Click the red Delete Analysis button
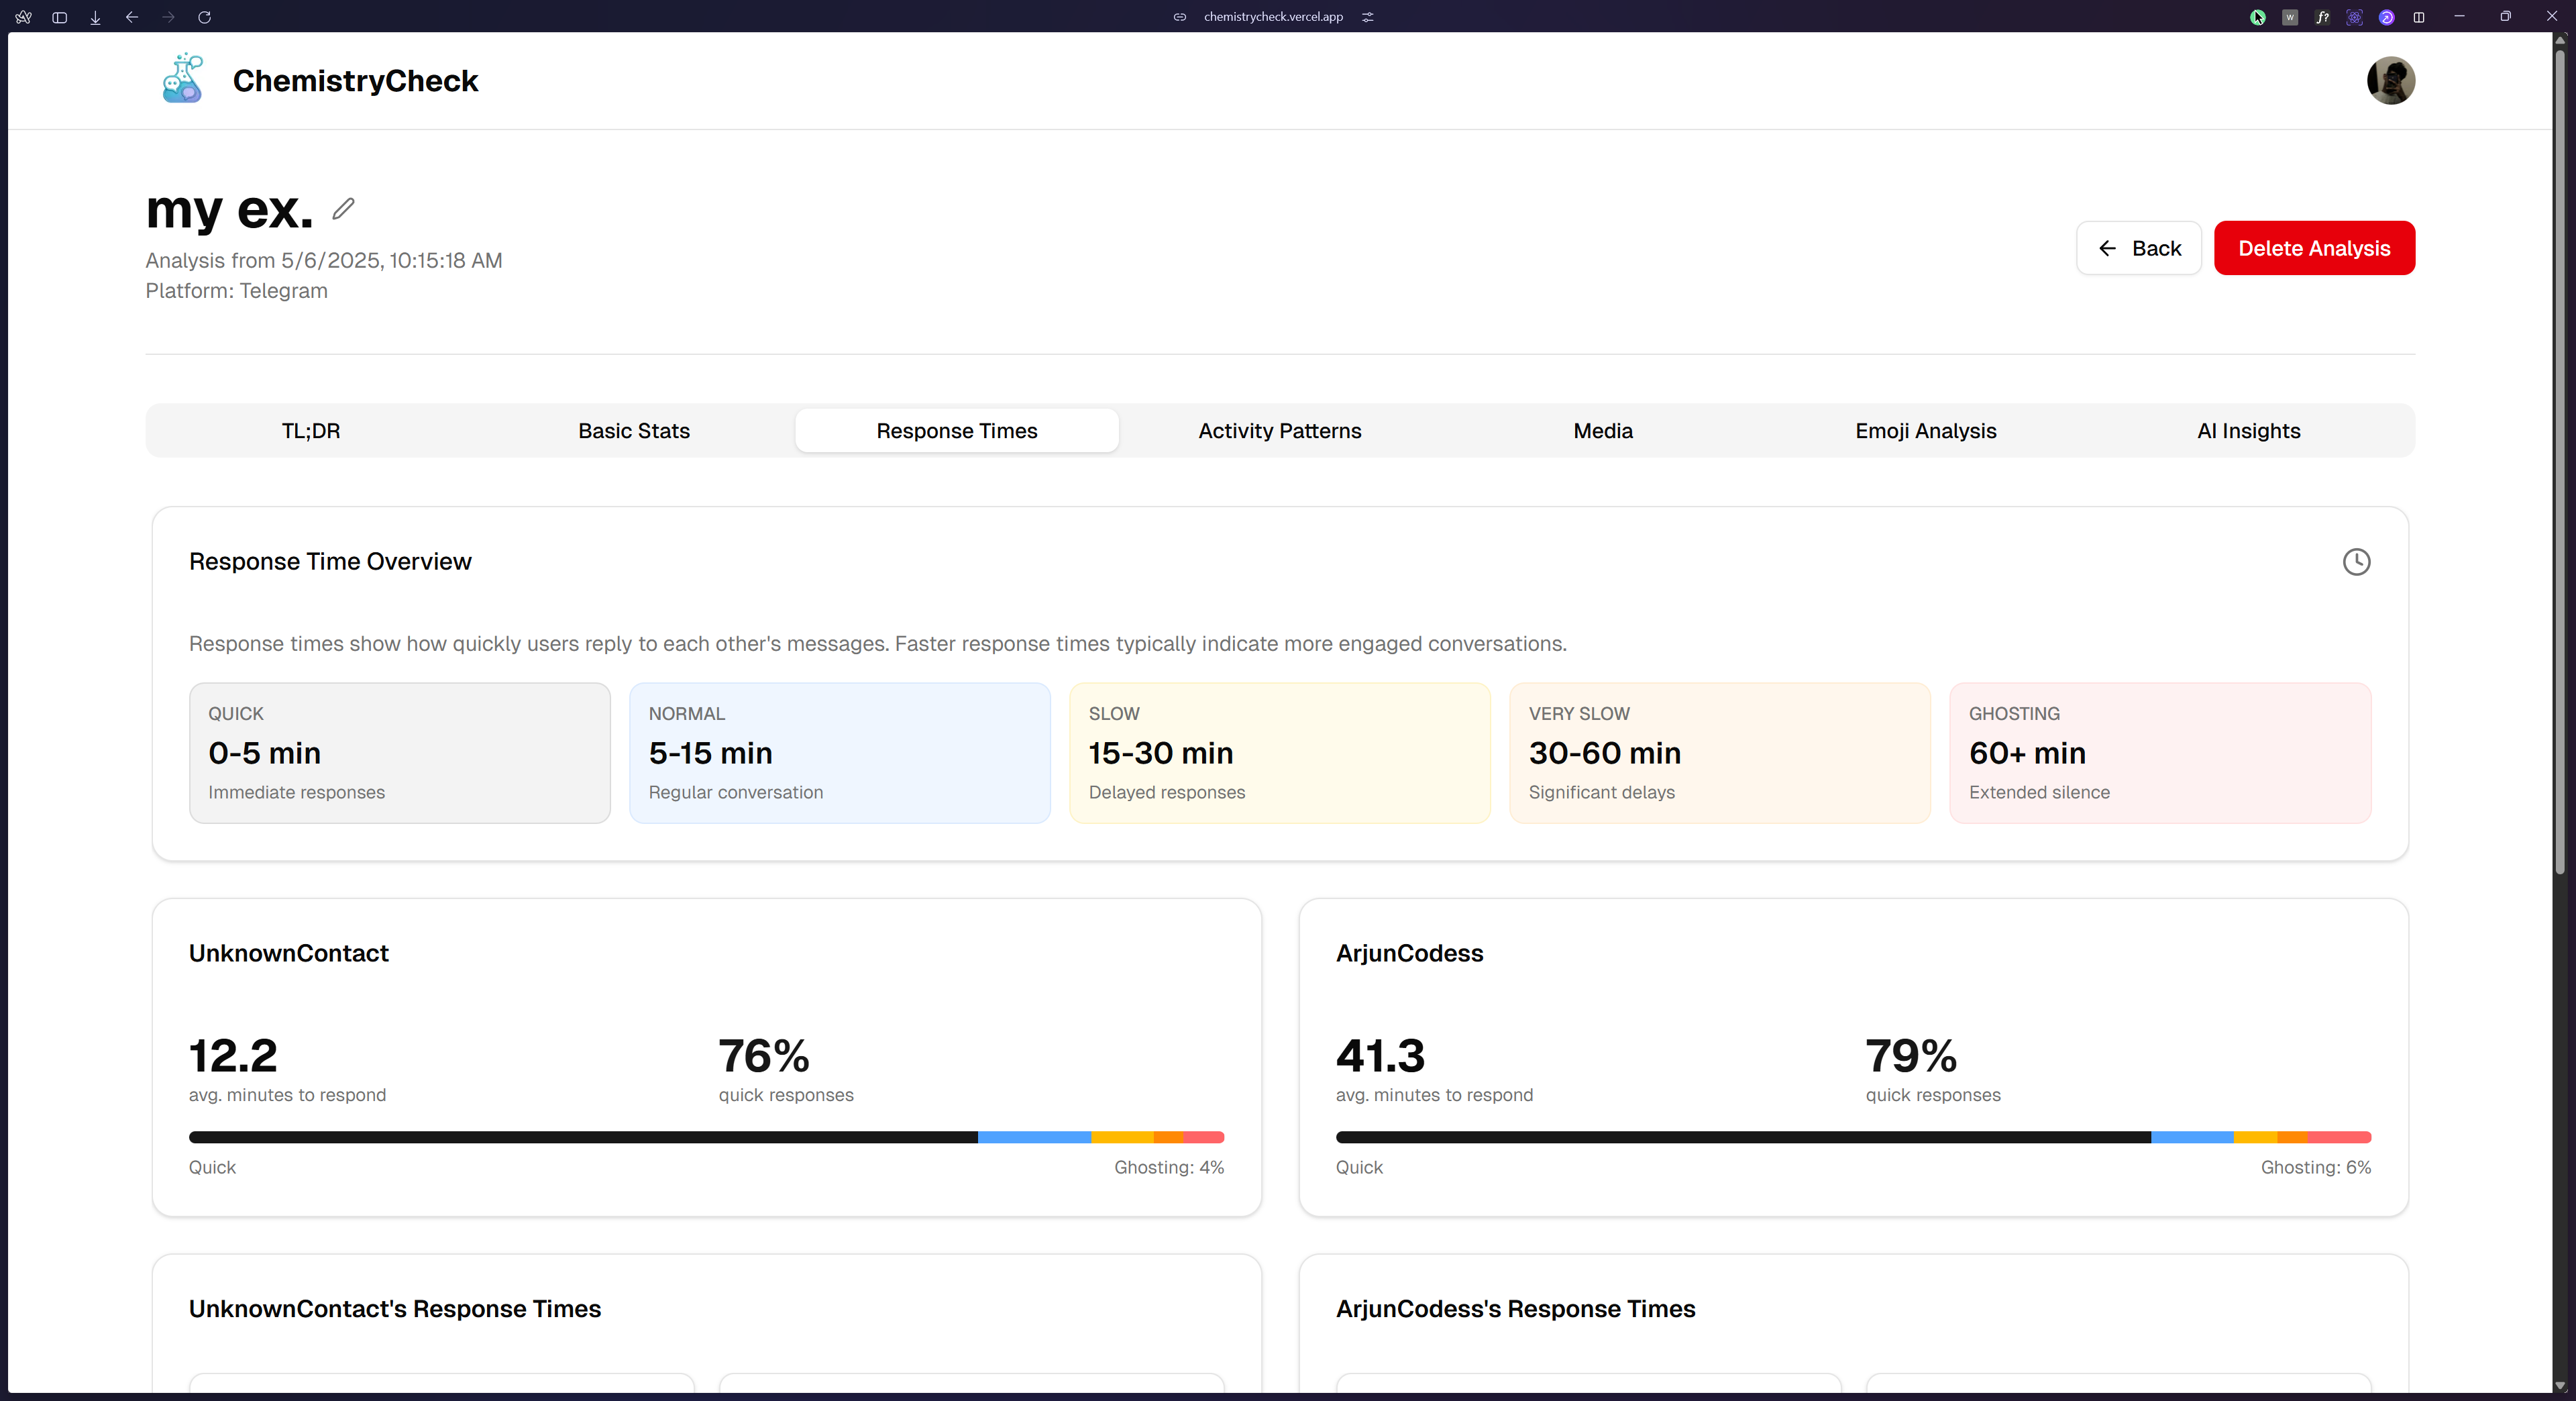This screenshot has height=1401, width=2576. coord(2313,248)
